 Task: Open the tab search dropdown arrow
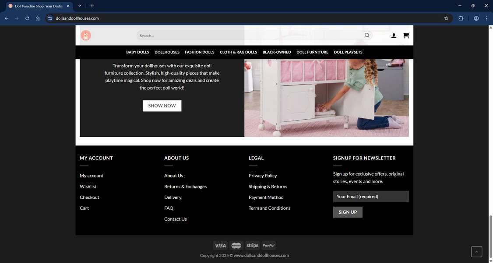click(80, 6)
